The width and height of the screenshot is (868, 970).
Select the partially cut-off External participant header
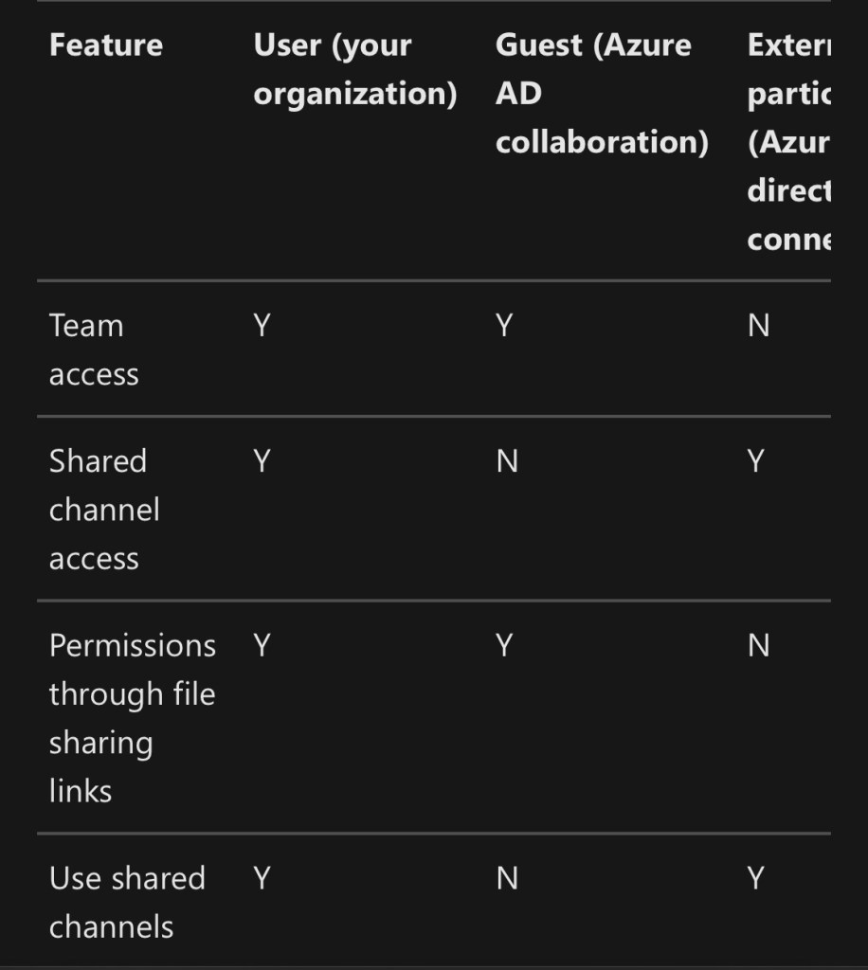click(x=788, y=142)
